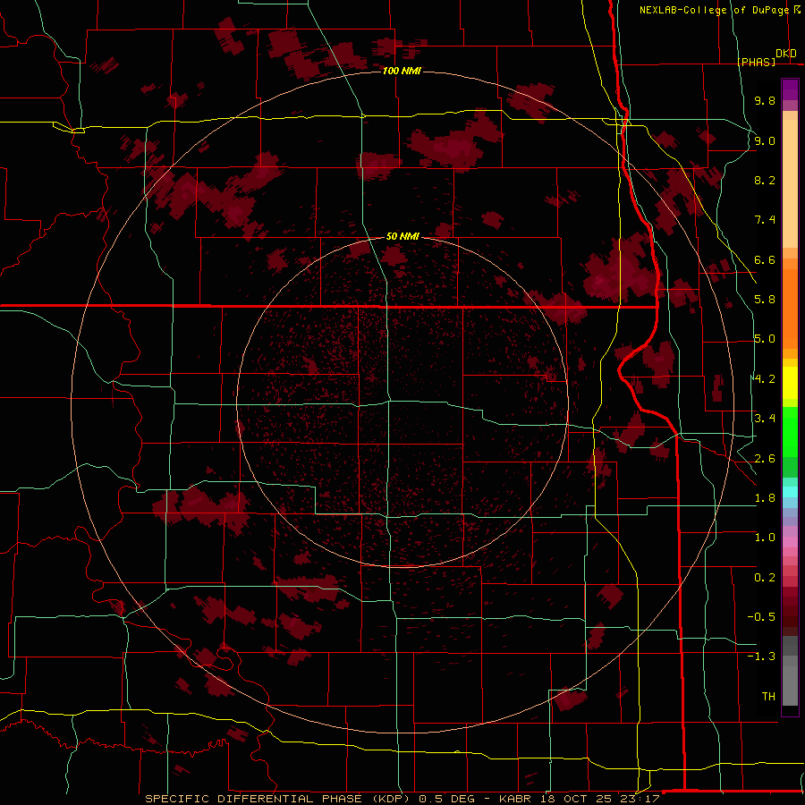
Task: Click the 6.6 value on the color scale
Action: (765, 259)
